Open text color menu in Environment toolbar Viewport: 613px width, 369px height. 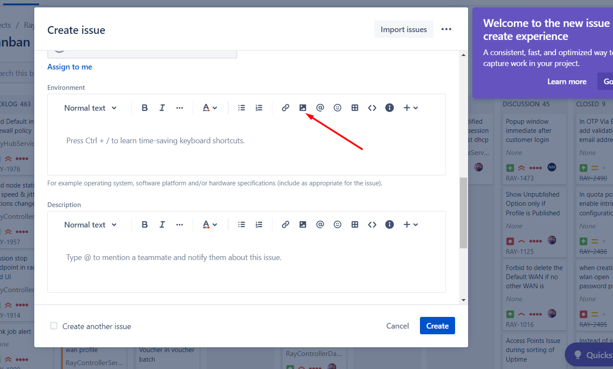click(x=210, y=108)
